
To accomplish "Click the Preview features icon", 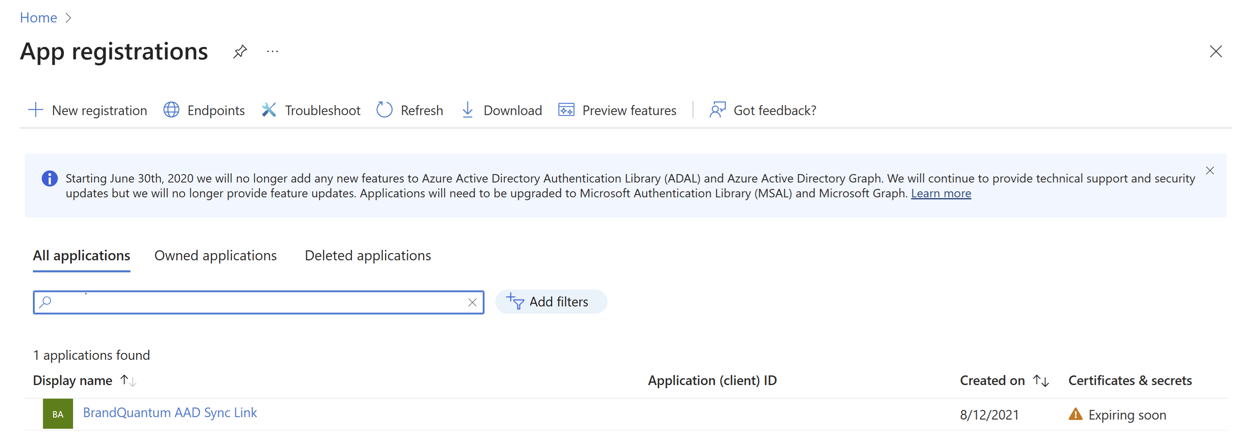I will click(566, 110).
